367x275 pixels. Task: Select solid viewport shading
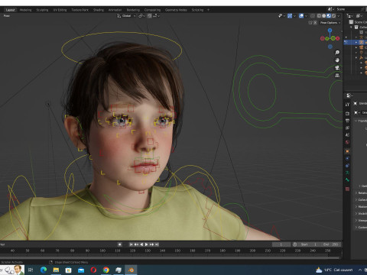324,16
